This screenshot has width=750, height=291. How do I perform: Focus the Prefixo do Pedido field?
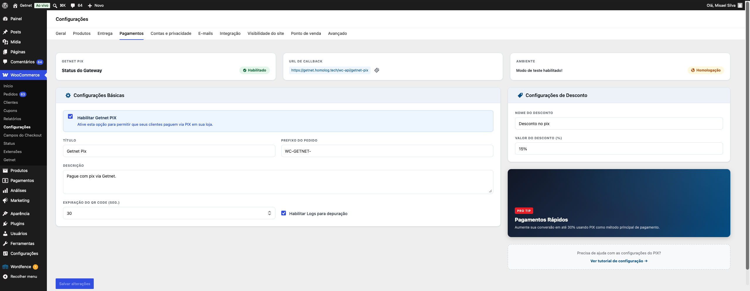(x=387, y=151)
